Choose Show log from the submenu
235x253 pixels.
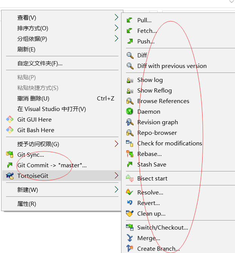click(150, 80)
